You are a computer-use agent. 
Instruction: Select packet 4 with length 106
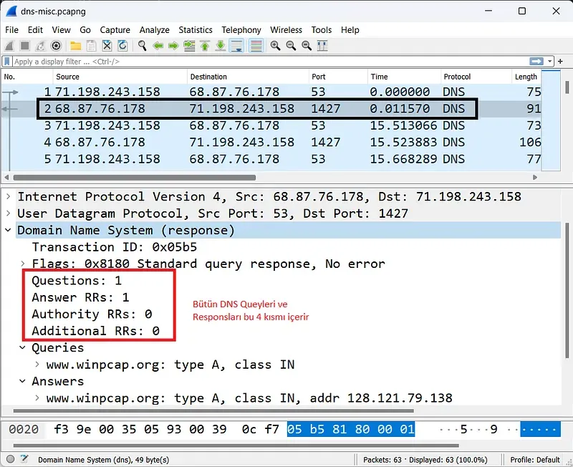271,142
